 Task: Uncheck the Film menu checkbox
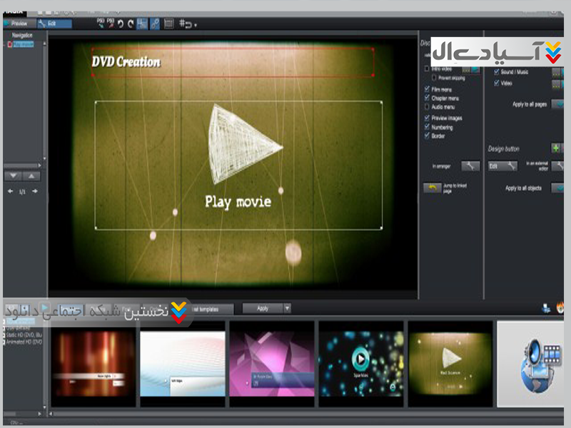point(427,89)
